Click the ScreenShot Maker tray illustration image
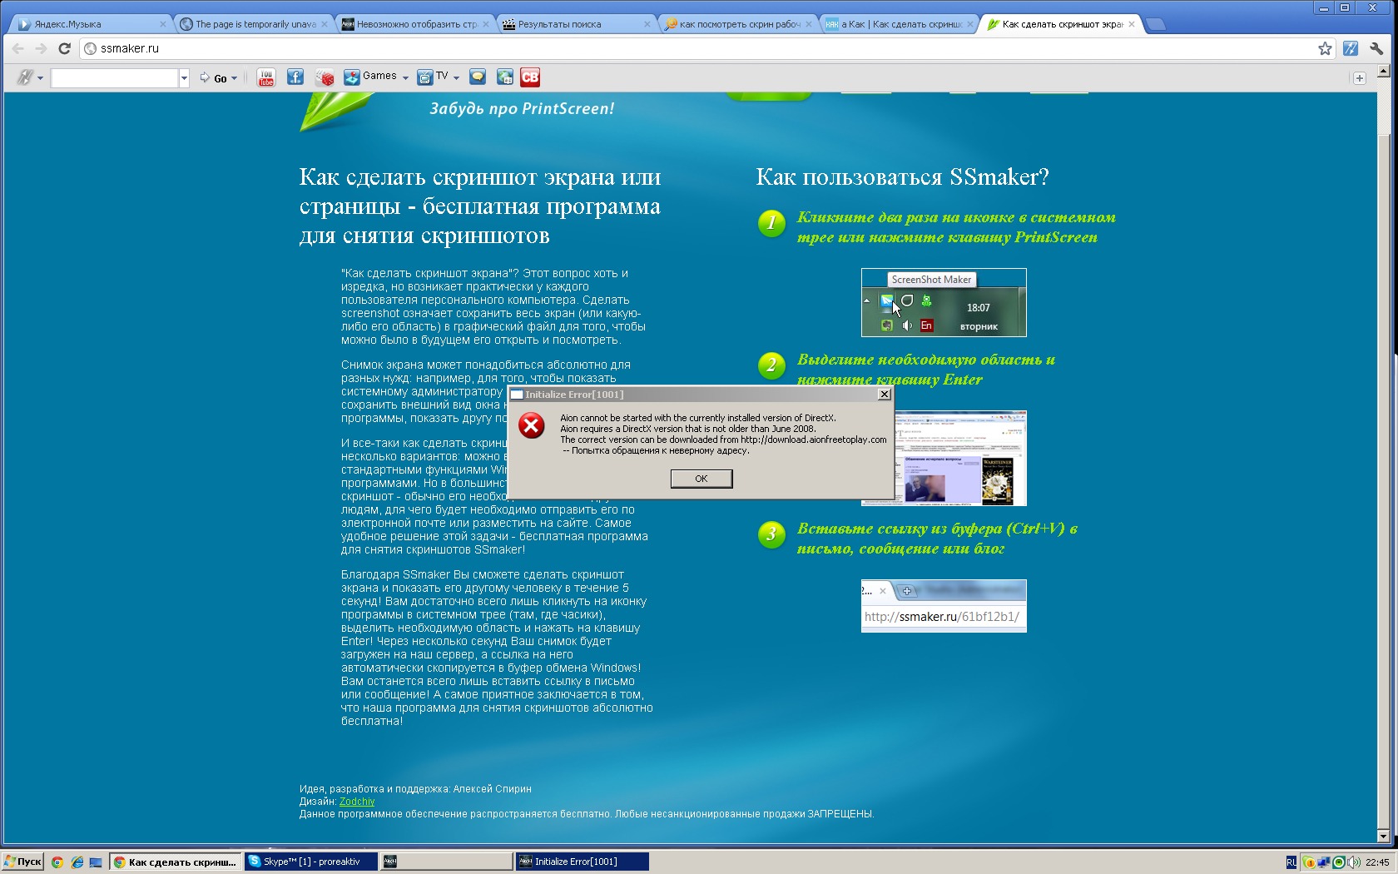Screen dimensions: 1398x874 pos(944,302)
